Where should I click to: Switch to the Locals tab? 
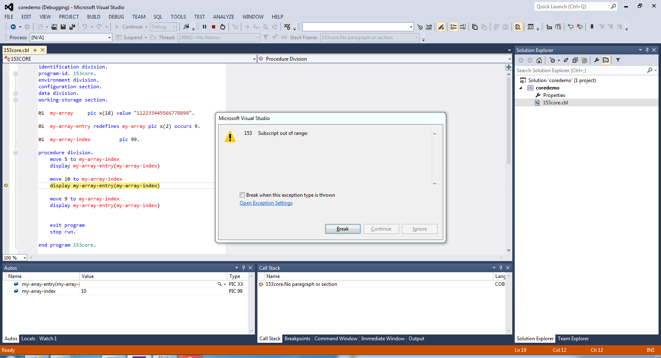coord(28,339)
